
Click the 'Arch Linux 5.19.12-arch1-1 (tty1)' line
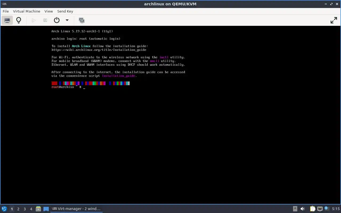(82, 31)
